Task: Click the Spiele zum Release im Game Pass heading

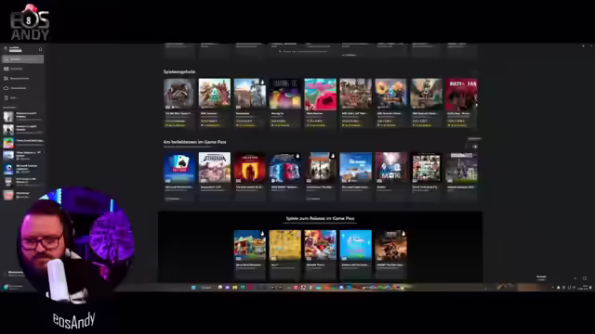Action: pyautogui.click(x=320, y=219)
